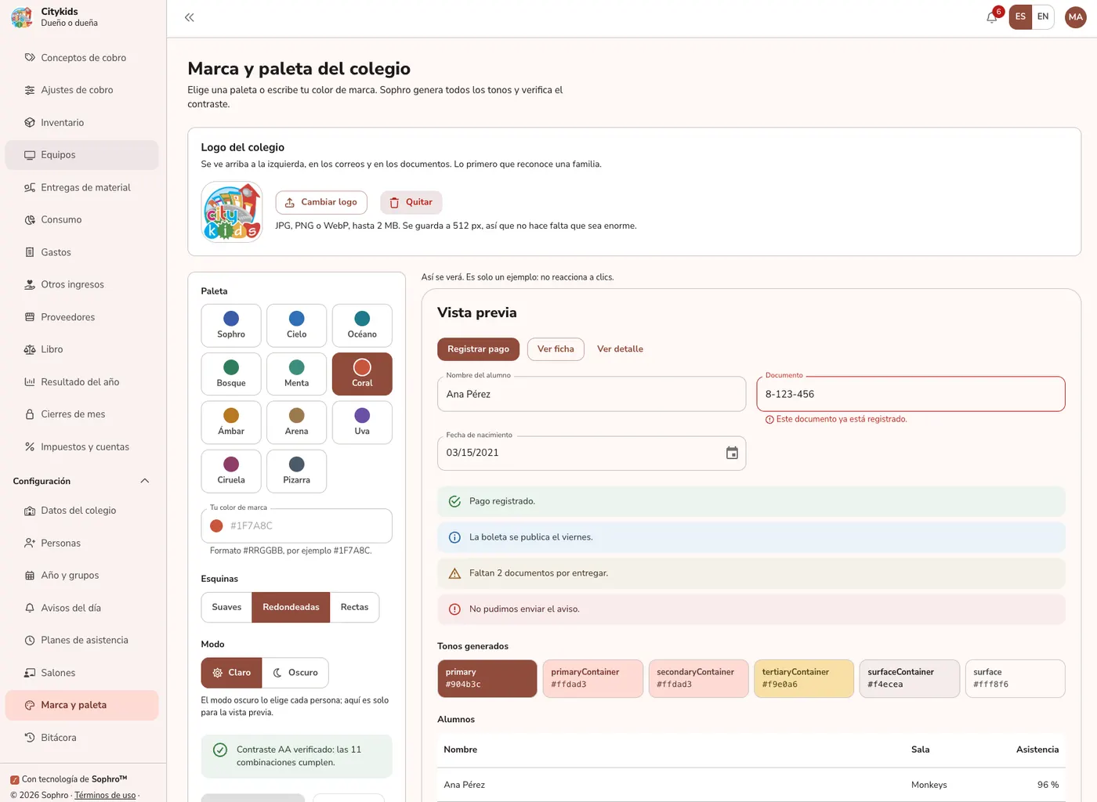Open Resultado del año report
The height and width of the screenshot is (802, 1097).
[x=81, y=382]
